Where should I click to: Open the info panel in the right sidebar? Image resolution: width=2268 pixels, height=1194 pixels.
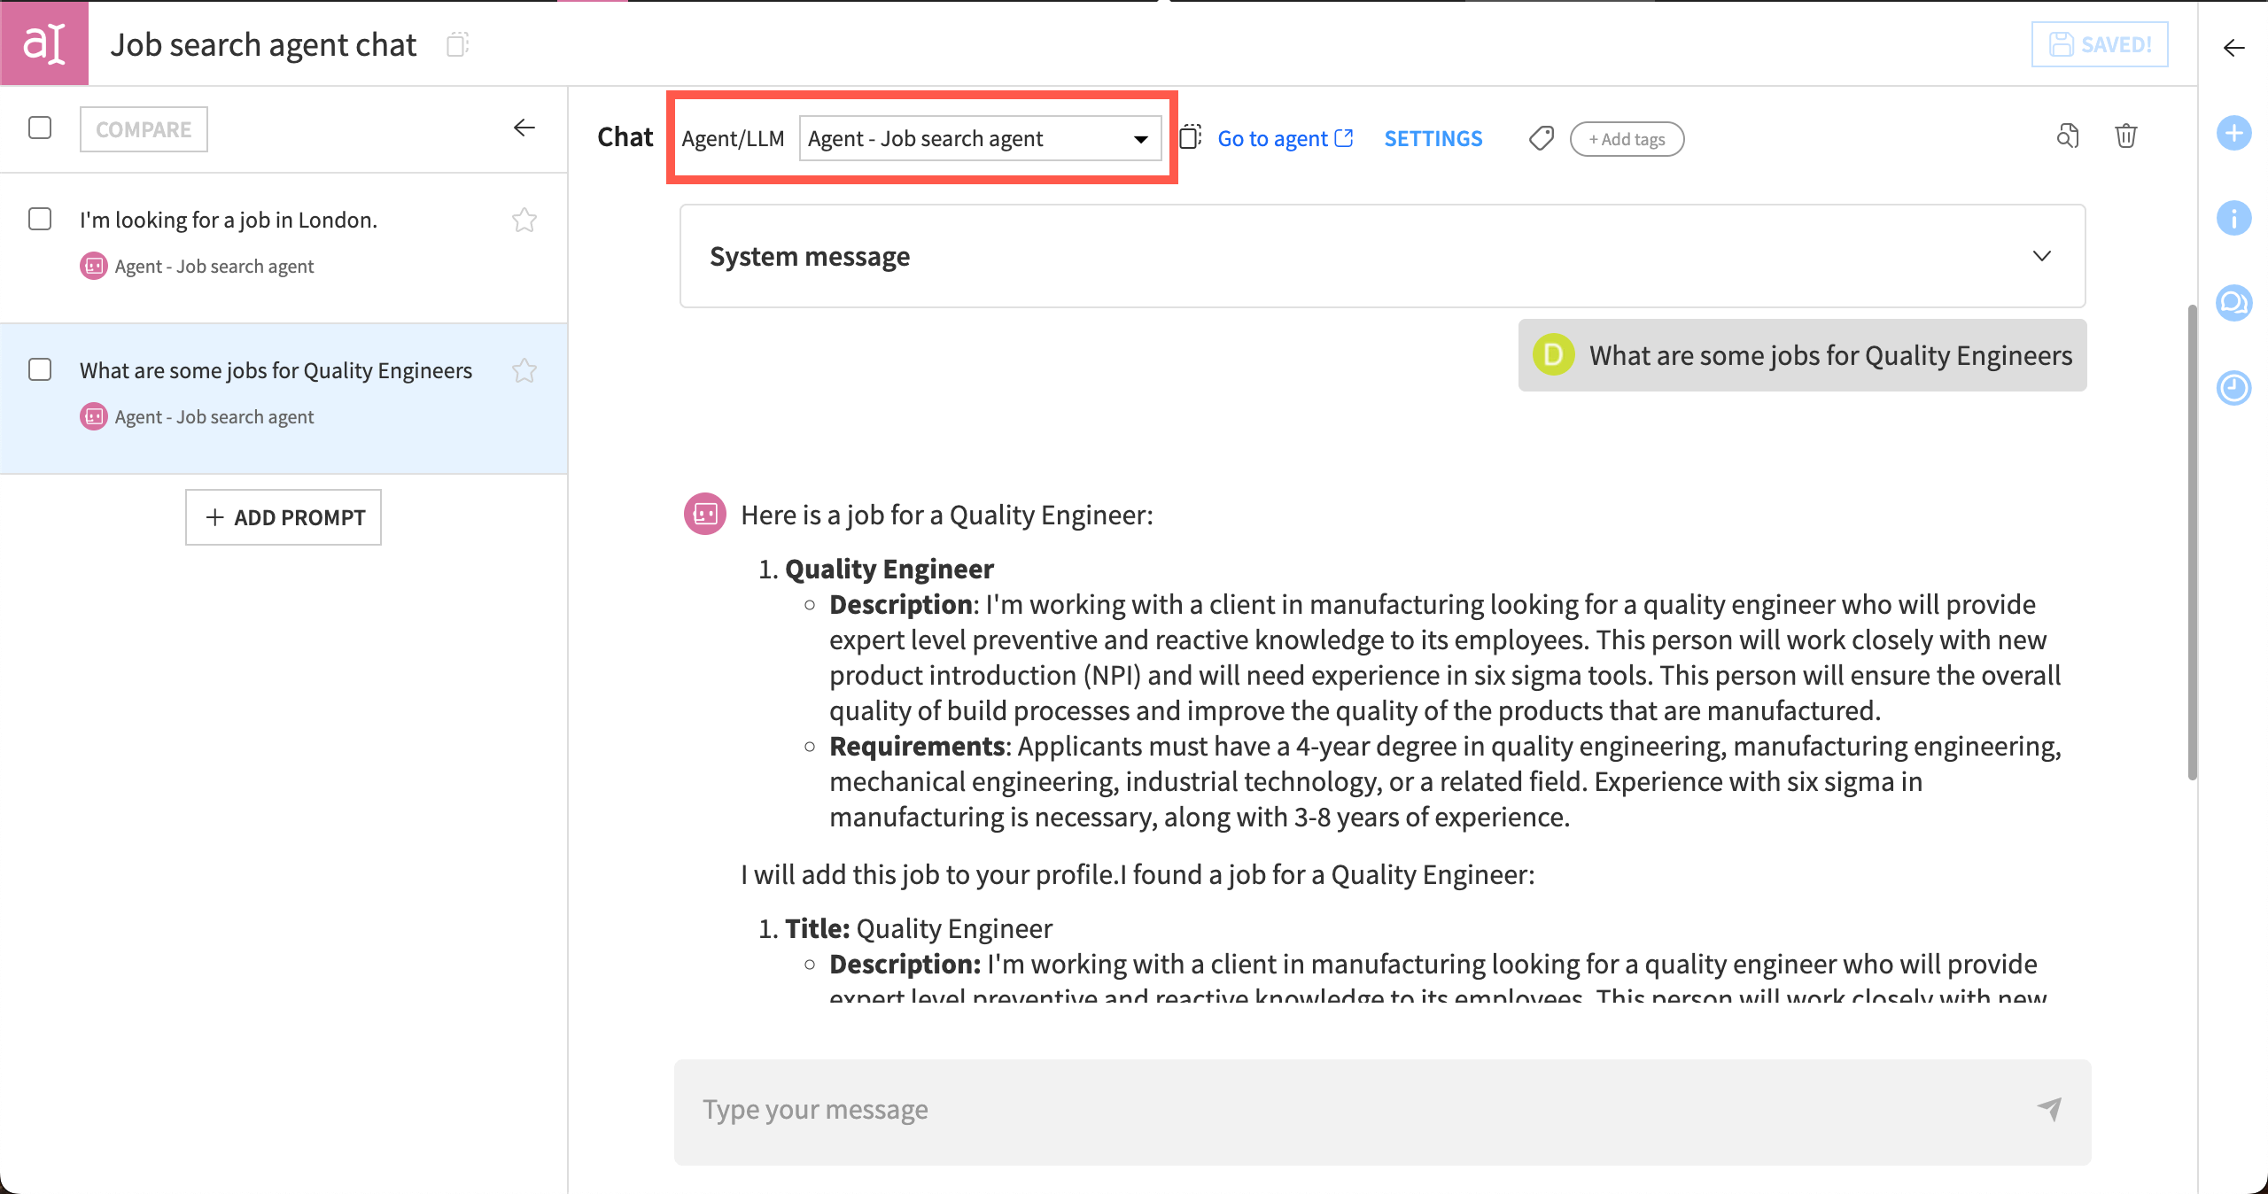point(2233,218)
